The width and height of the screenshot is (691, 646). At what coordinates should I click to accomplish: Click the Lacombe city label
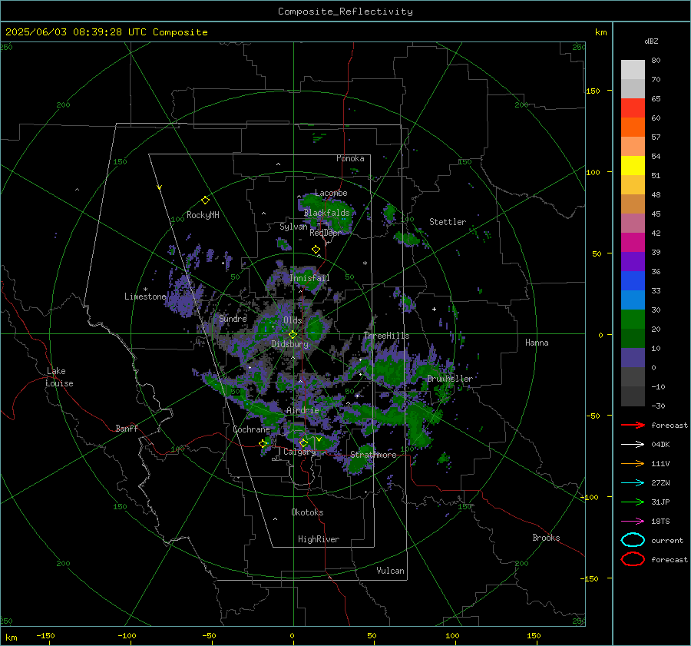tap(331, 193)
